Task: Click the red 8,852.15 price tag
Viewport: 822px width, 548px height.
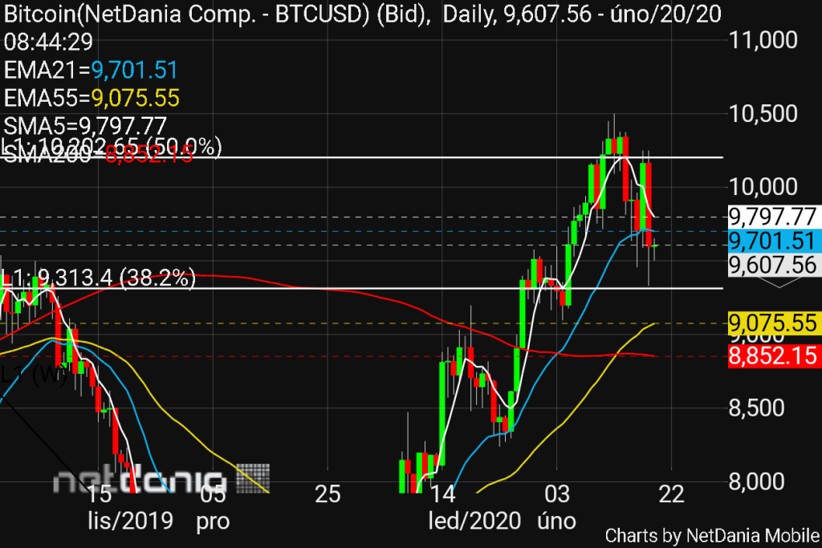Action: pyautogui.click(x=773, y=355)
